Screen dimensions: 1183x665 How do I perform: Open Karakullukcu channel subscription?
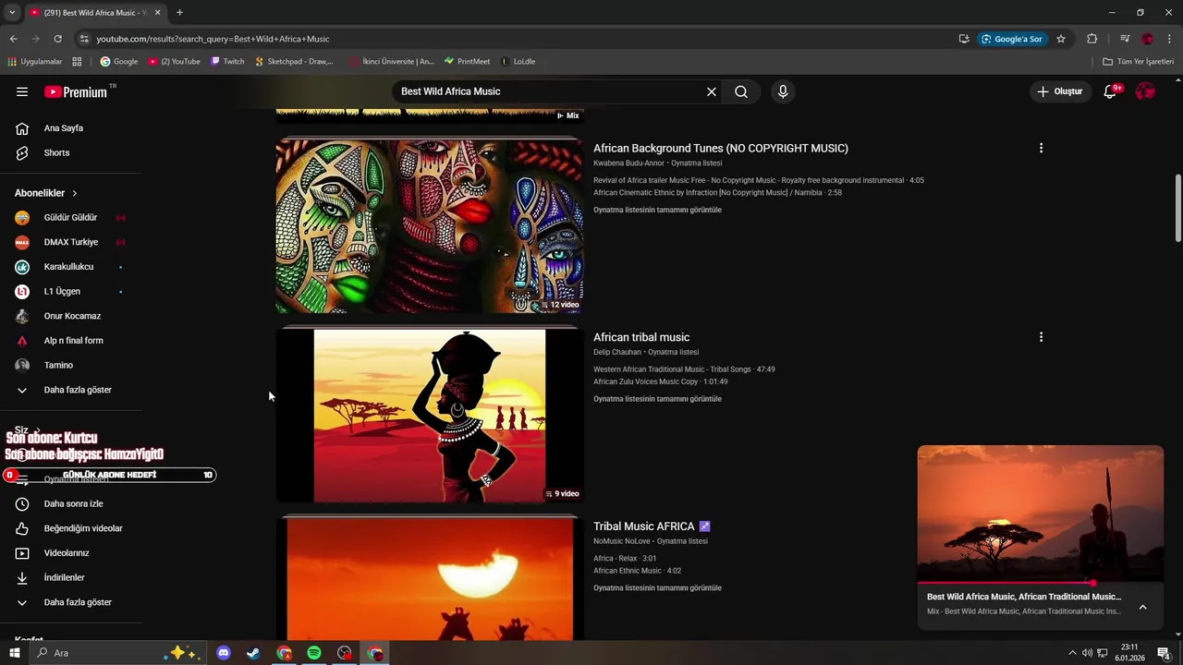(70, 267)
